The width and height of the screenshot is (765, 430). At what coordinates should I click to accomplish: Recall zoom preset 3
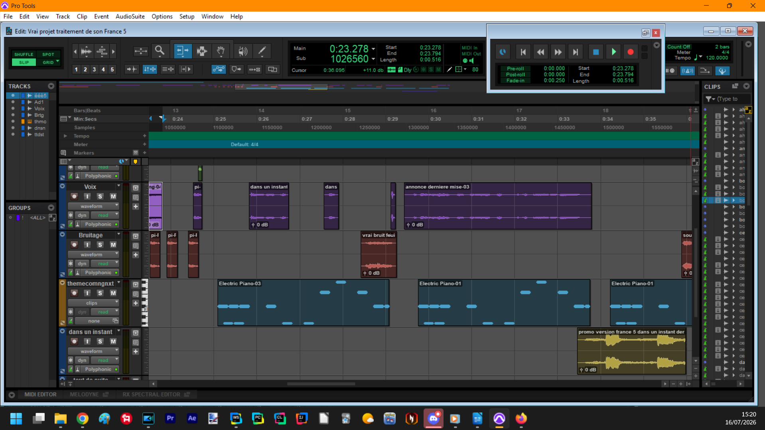point(94,69)
